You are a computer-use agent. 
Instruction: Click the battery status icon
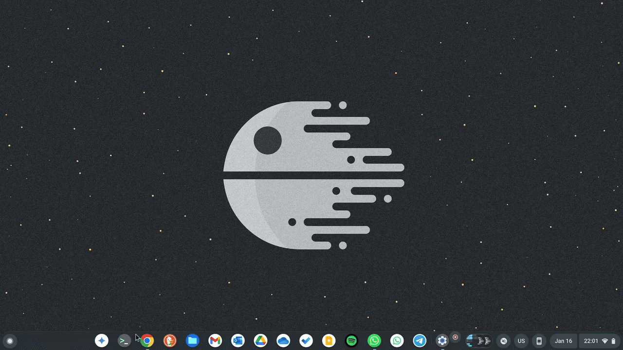613,341
